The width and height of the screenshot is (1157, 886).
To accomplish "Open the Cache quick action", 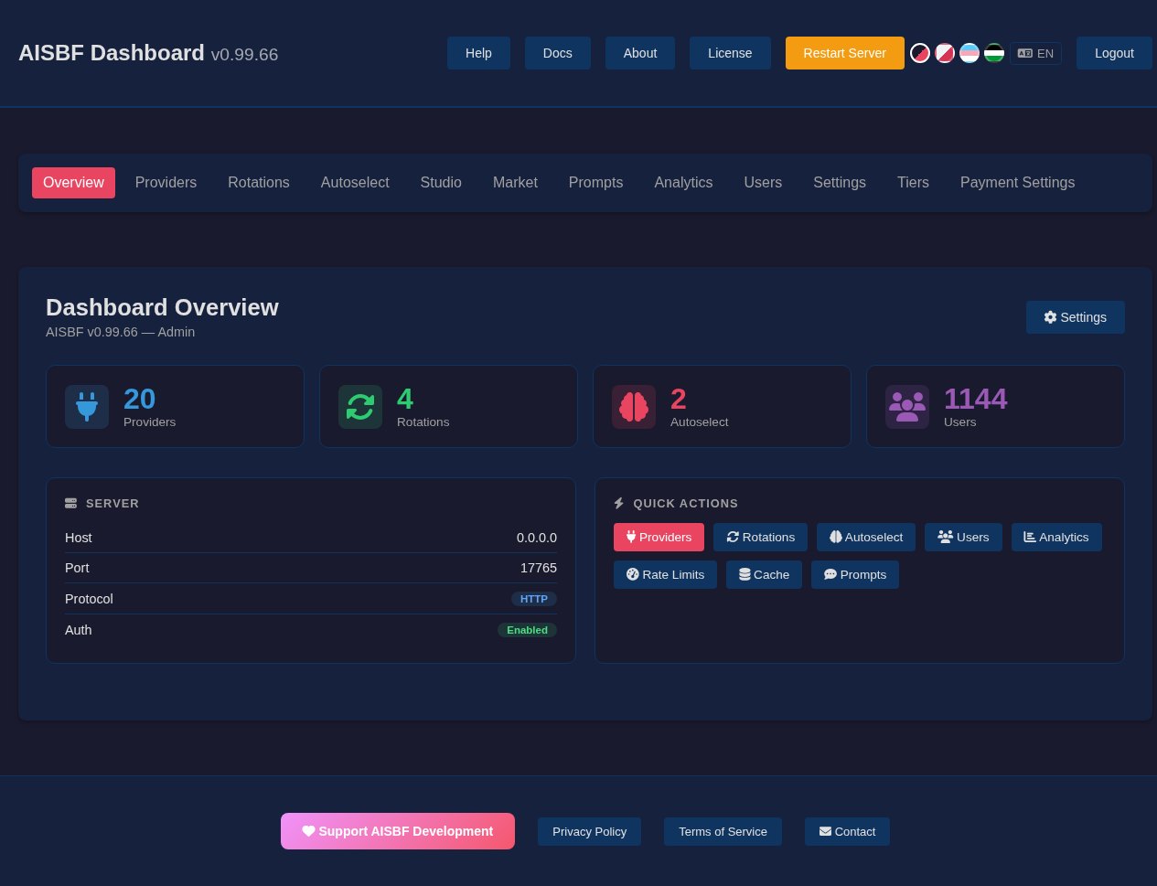I will coord(764,574).
